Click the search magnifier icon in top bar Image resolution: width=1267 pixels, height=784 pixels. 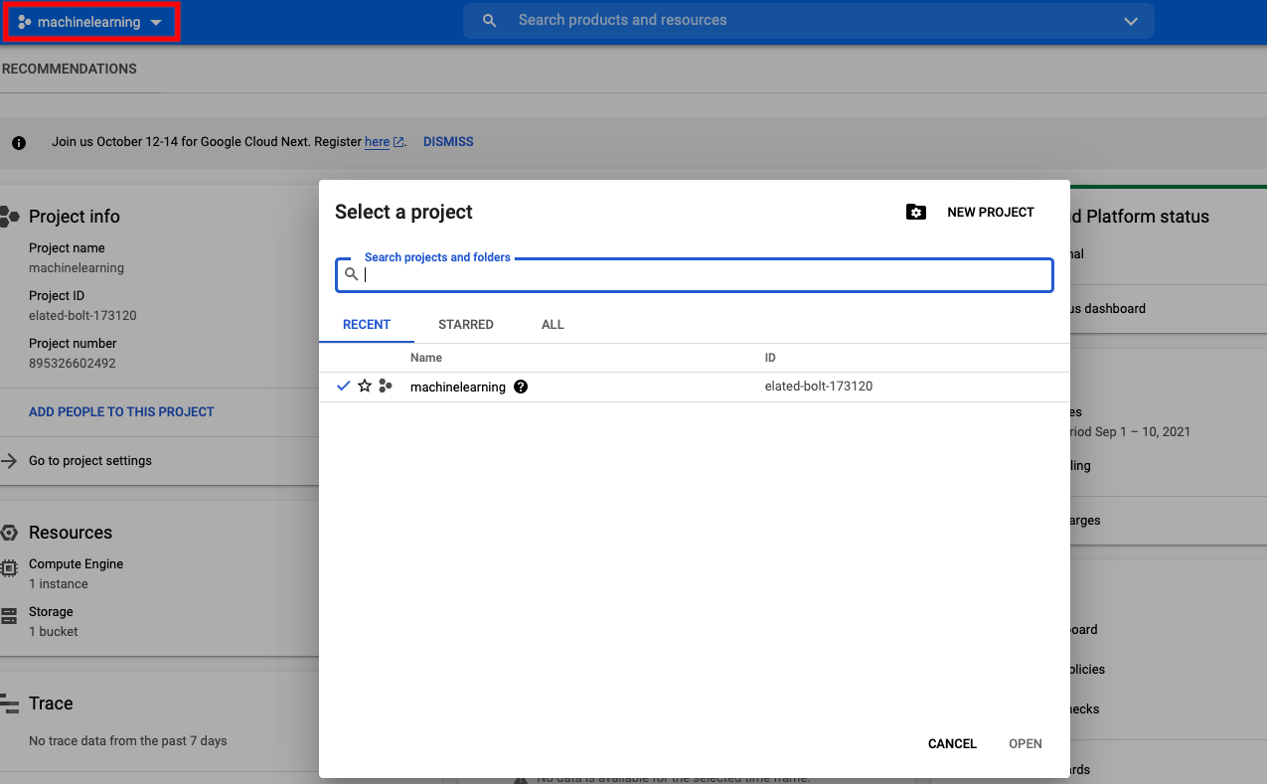point(489,21)
